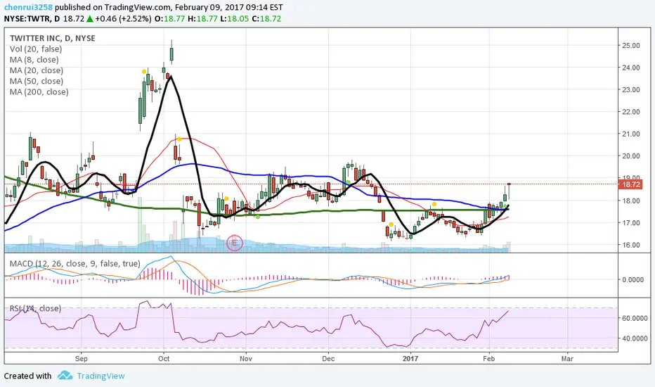Viewport: 655px width, 387px height.
Task: Click the 21.00 price axis label
Action: click(631, 134)
